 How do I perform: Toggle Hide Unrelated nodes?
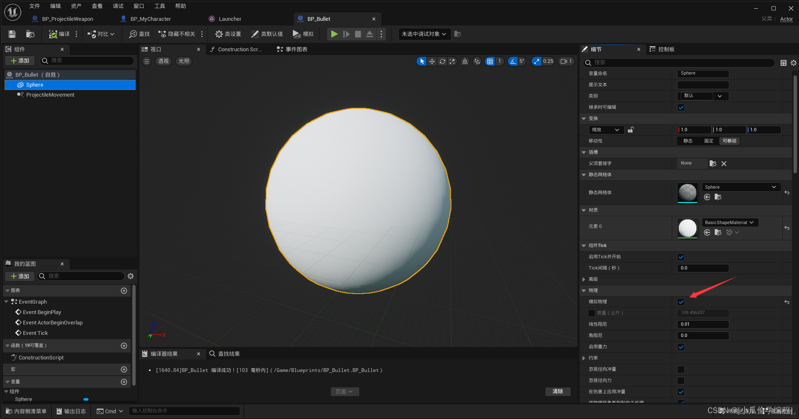point(176,34)
